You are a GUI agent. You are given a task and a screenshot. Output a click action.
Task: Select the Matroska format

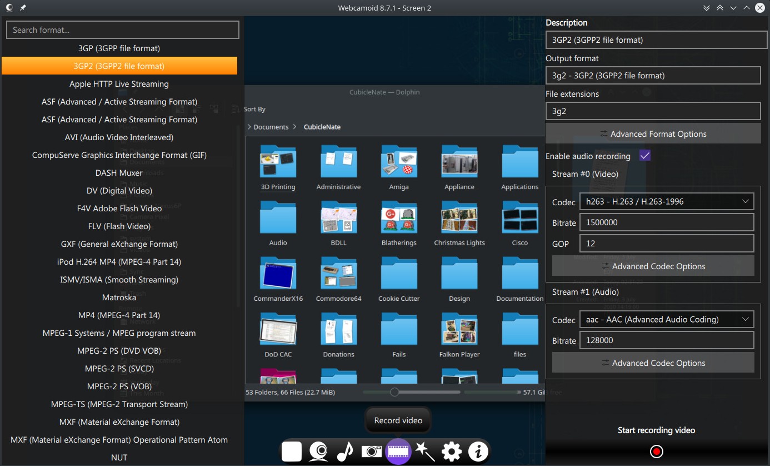(x=119, y=297)
